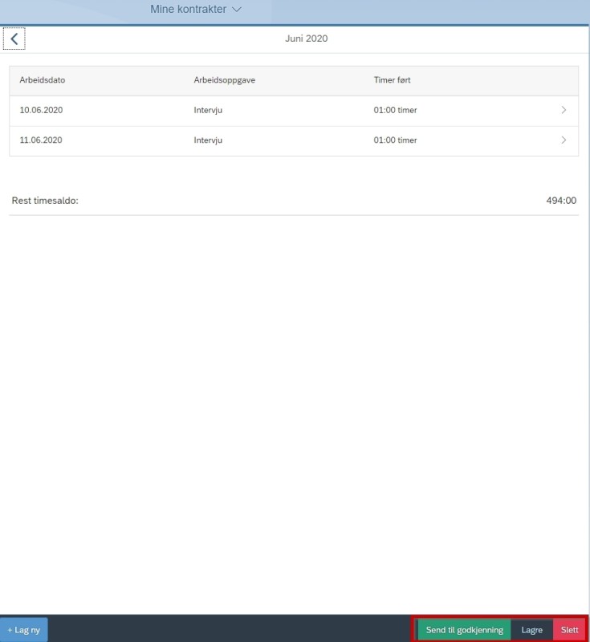Click the Arbeidsoppgave column header
590x642 pixels.
point(225,79)
